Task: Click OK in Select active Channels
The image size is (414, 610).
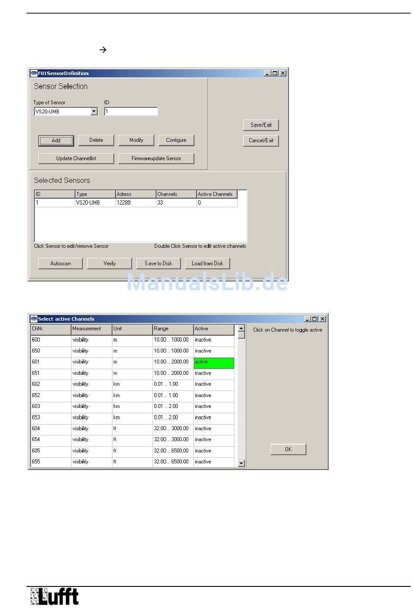Action: click(288, 449)
